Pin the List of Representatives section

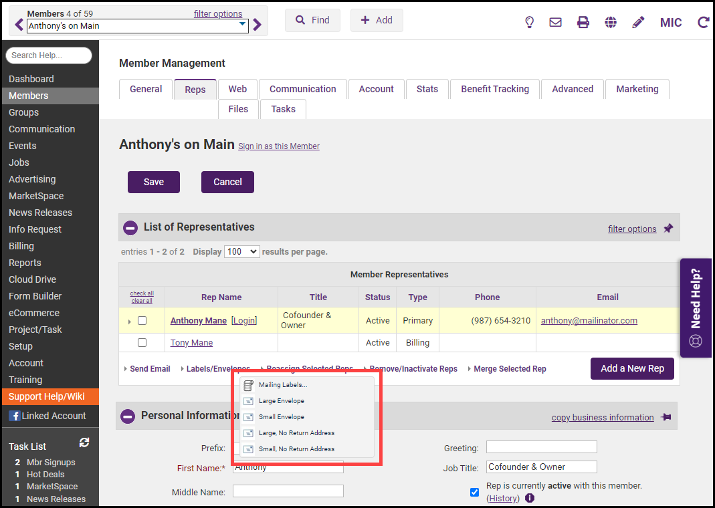668,229
